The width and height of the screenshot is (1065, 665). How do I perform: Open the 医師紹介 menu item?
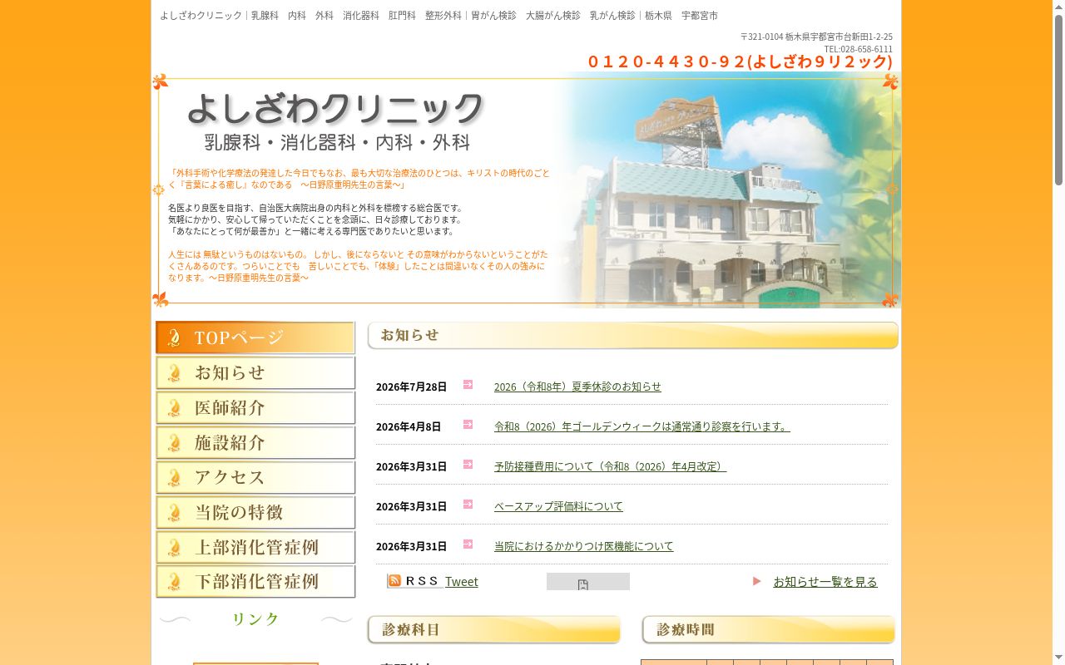coord(255,407)
